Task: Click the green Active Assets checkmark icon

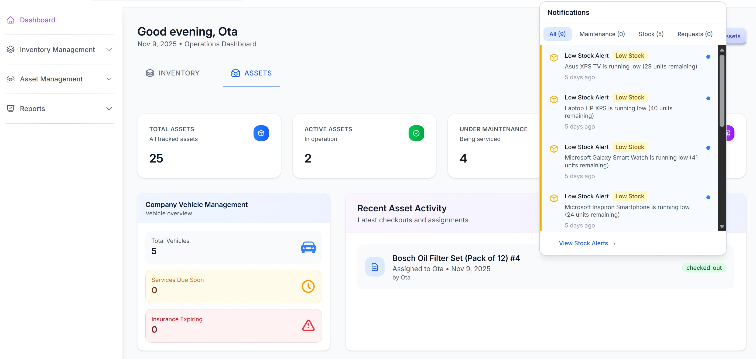Action: pyautogui.click(x=416, y=133)
